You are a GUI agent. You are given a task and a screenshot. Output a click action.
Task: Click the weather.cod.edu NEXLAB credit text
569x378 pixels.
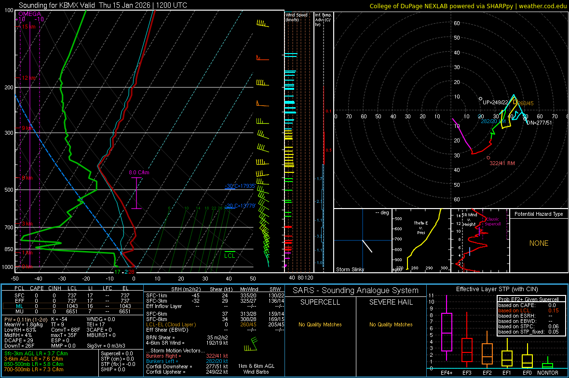point(468,6)
